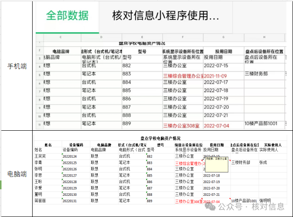Select 10楼产品部1001 cell in 电脑端 sheet
This screenshot has height=217, width=293.
coord(244,201)
